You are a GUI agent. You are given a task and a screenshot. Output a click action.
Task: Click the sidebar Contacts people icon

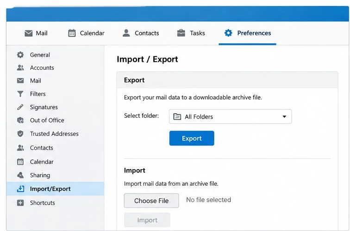pyautogui.click(x=20, y=148)
